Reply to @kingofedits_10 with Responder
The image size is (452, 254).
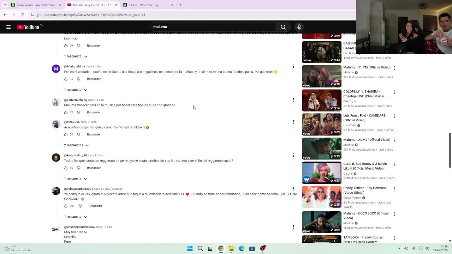[x=94, y=168]
